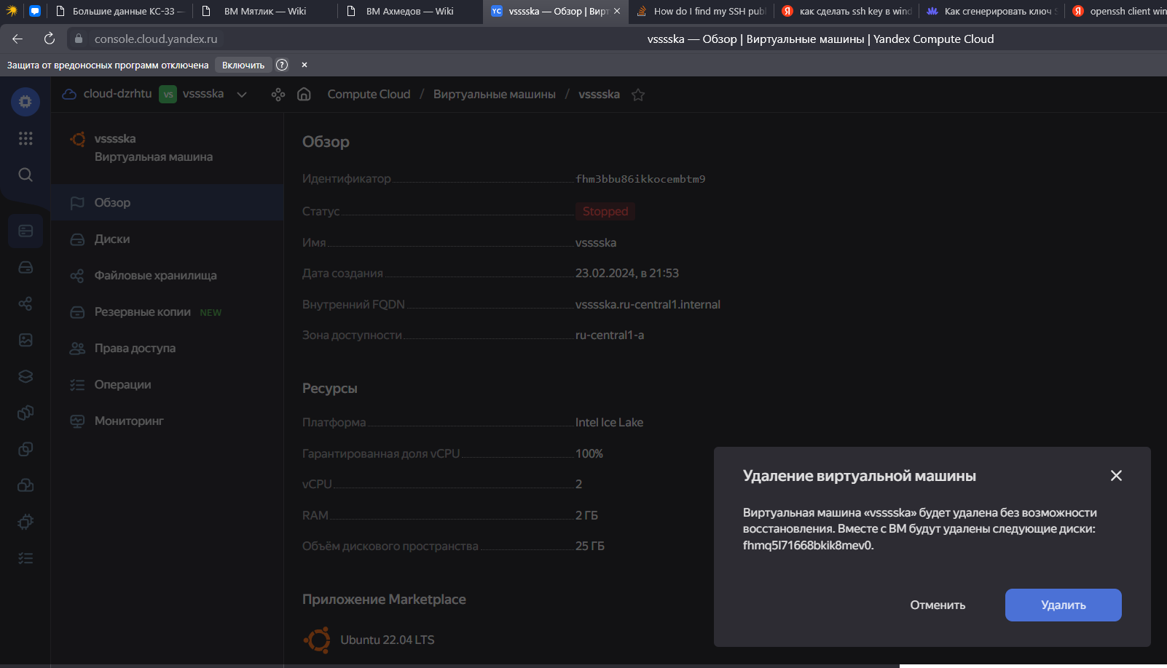Click Отменить in the deletion dialog
Screen dimensions: 1167x668
[x=938, y=605]
